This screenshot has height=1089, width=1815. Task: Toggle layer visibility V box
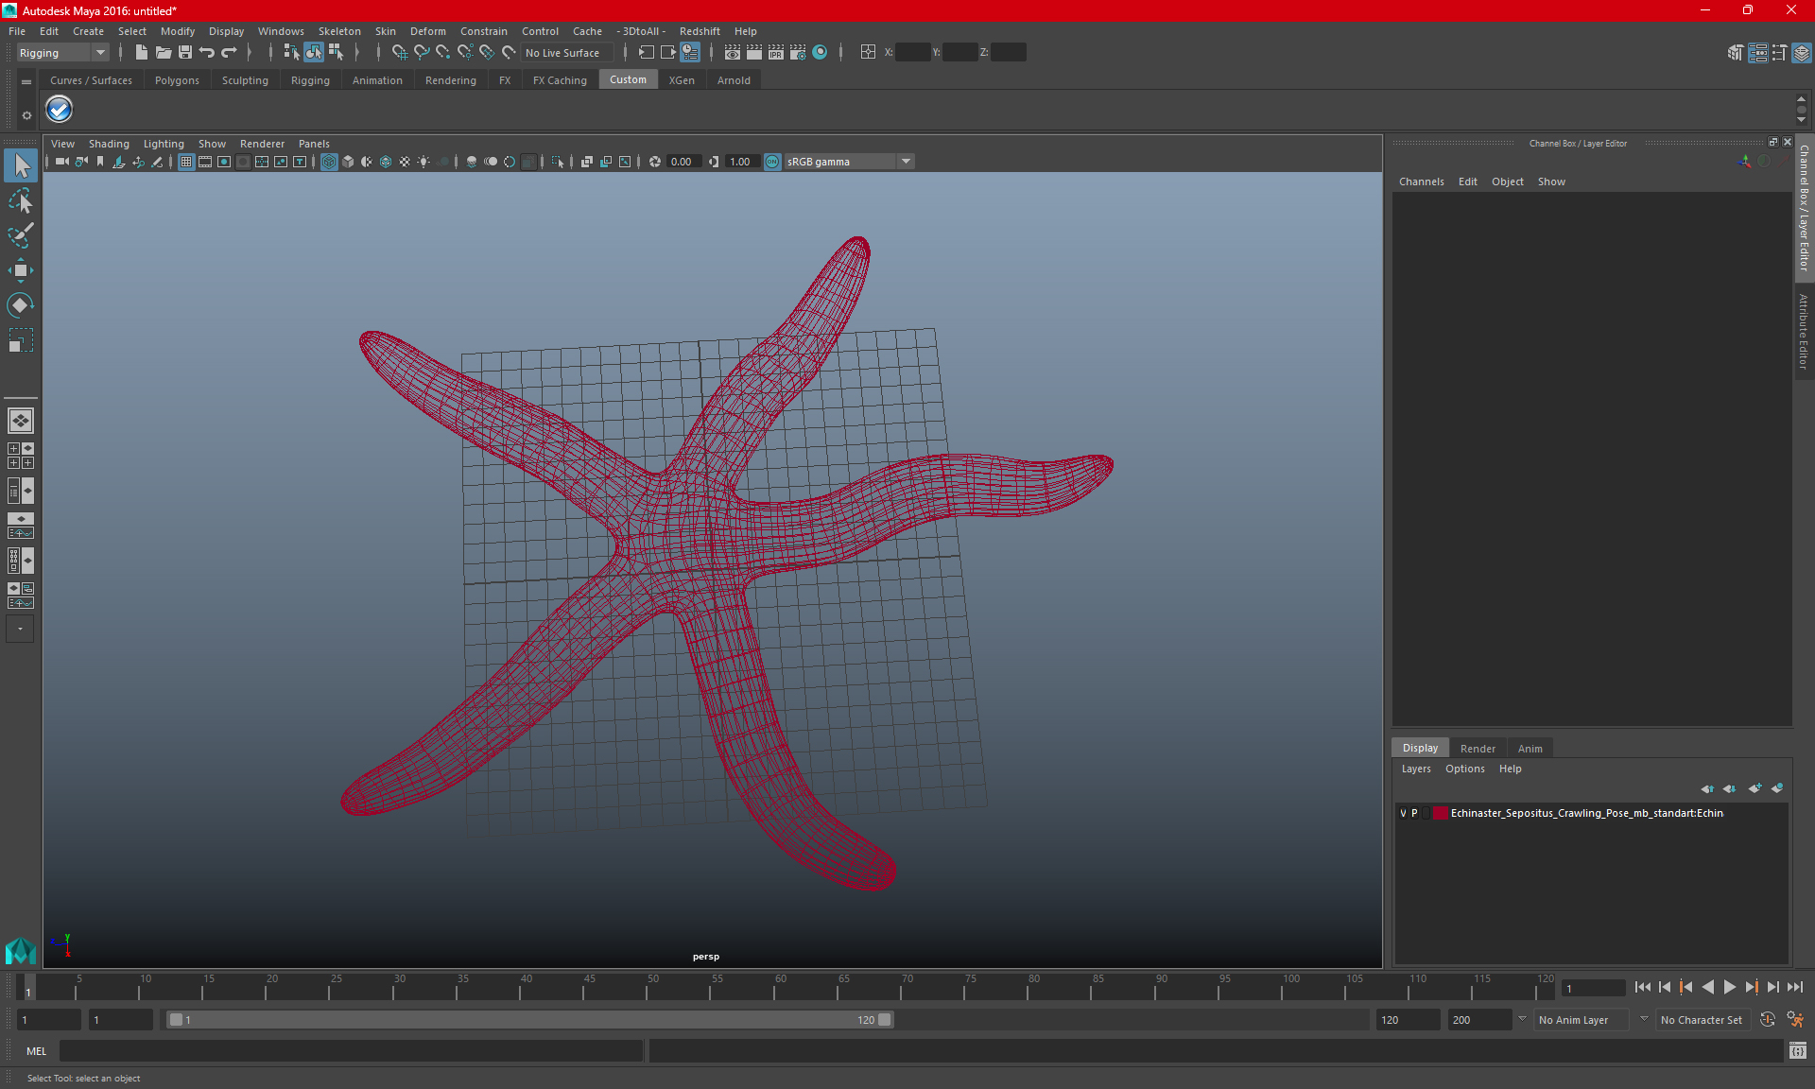coord(1403,813)
